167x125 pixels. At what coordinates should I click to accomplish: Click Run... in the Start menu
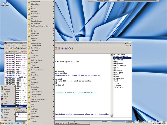8,117
